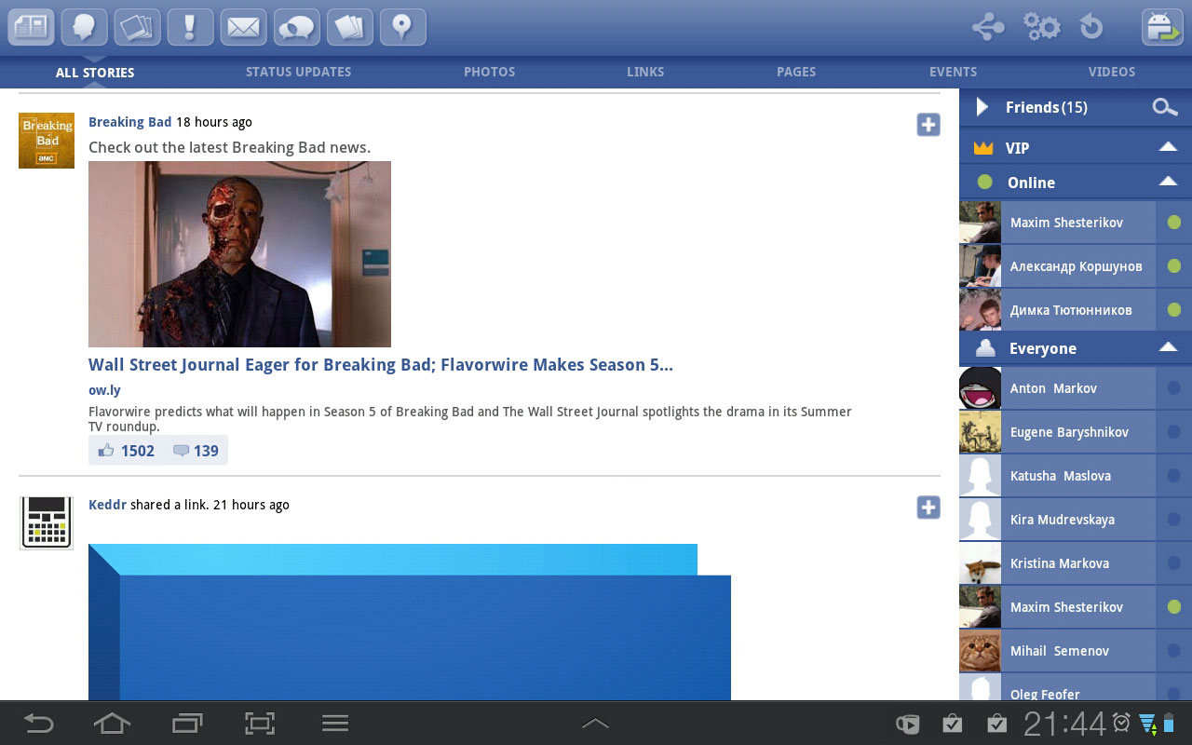Tap the 21:44 clock in status bar
Screen dimensions: 1192x745
[x=1065, y=724]
